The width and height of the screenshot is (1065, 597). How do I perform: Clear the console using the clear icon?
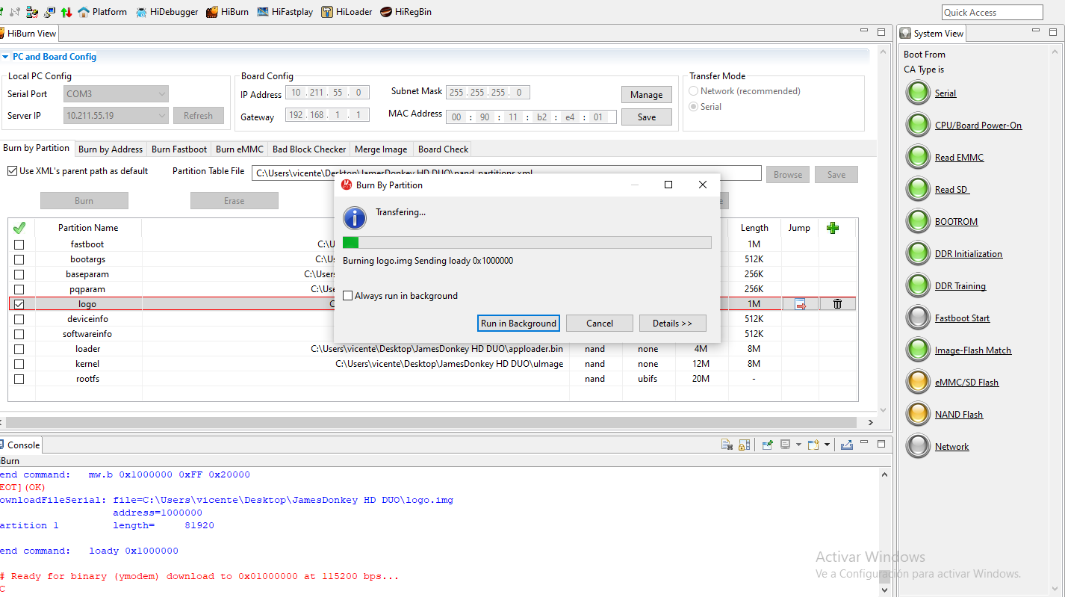point(727,445)
